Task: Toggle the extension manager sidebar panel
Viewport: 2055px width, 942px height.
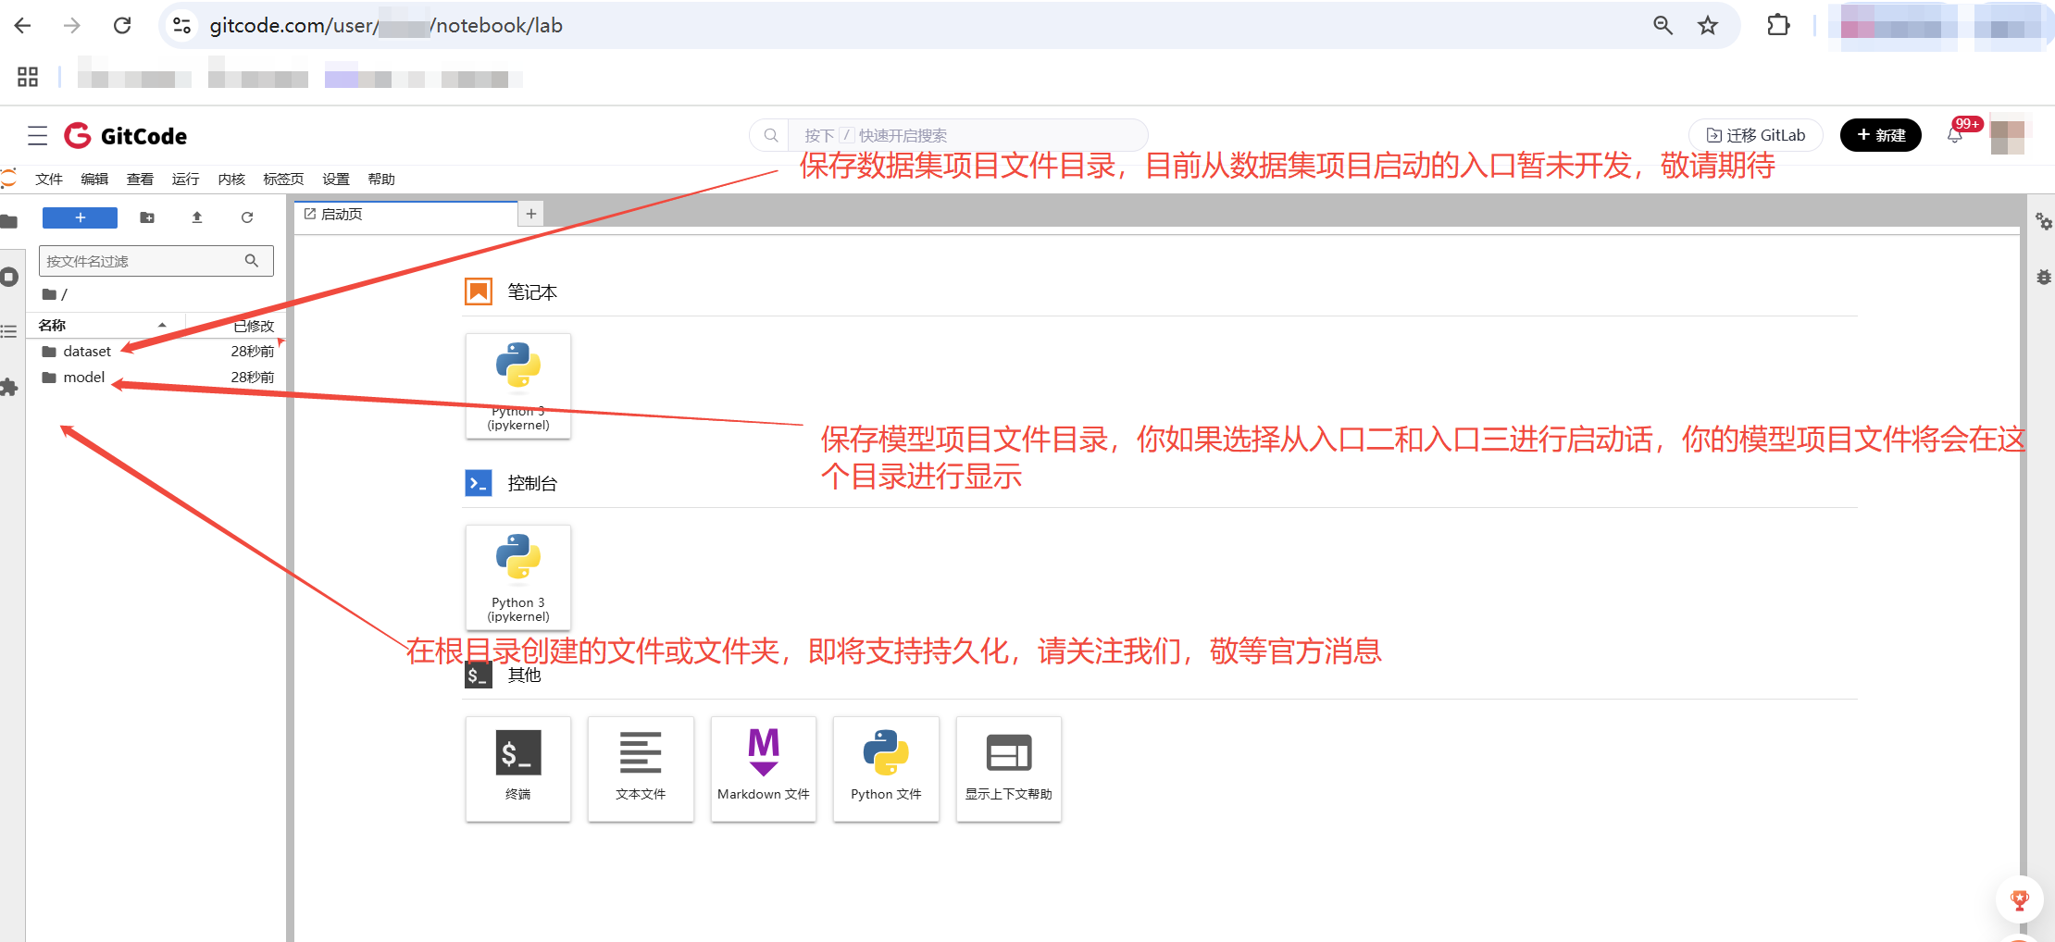Action: (9, 387)
